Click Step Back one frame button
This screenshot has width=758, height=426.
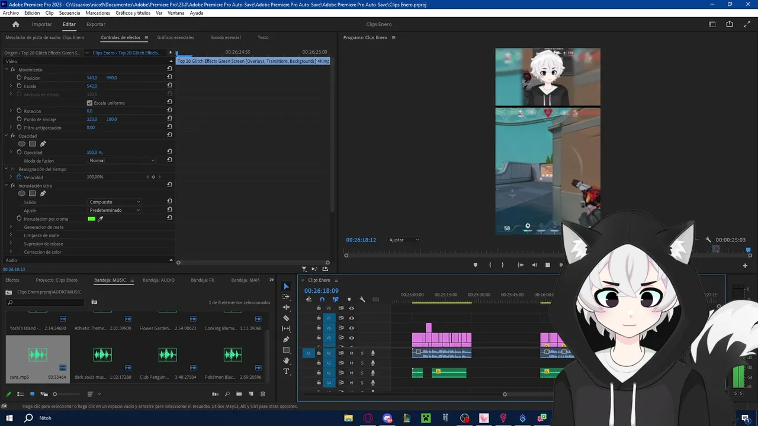534,265
